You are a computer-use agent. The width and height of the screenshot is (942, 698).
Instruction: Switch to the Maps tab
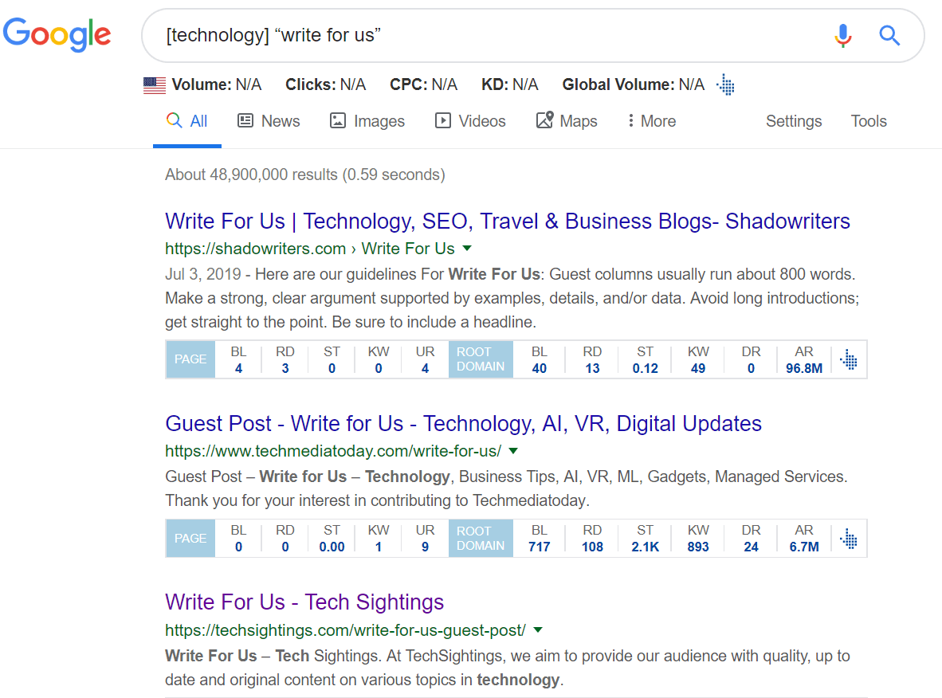point(567,121)
